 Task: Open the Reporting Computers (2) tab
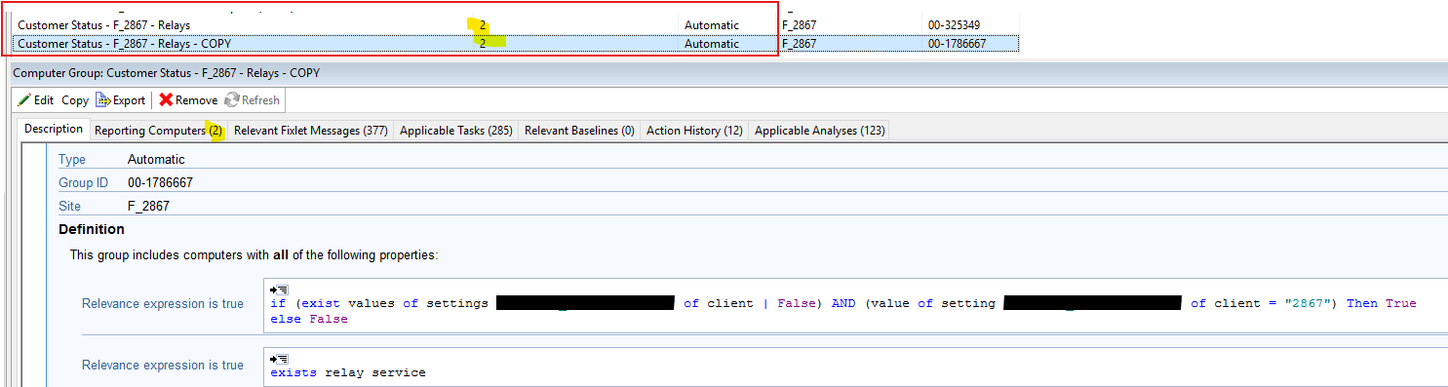click(159, 131)
